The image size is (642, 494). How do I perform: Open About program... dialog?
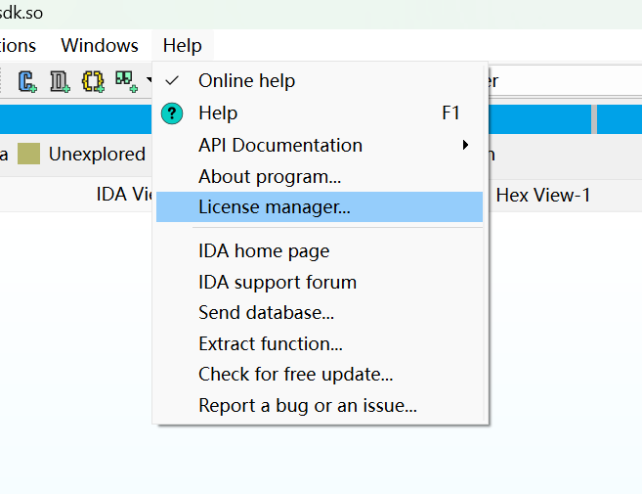click(320, 177)
